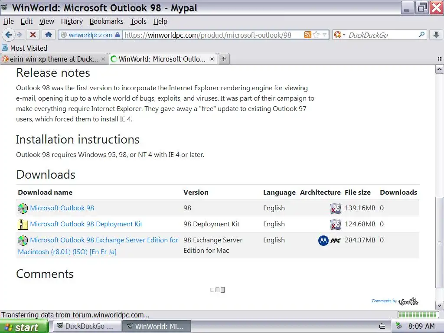Click the CD icon beside Exchange Server Edition

pos(23,240)
